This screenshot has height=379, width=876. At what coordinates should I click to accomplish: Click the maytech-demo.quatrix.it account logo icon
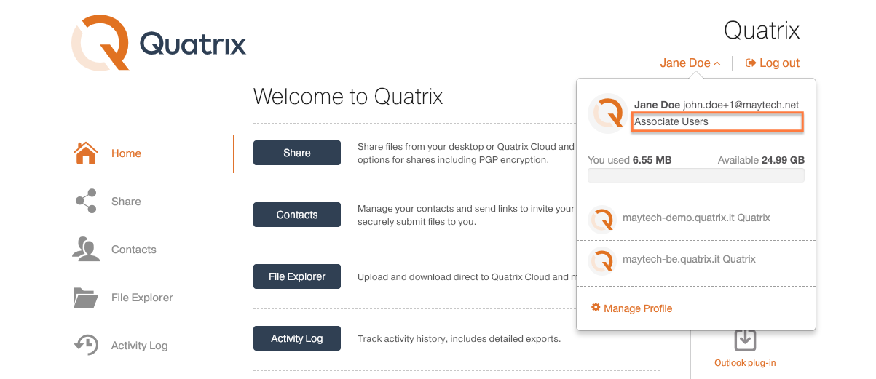601,218
